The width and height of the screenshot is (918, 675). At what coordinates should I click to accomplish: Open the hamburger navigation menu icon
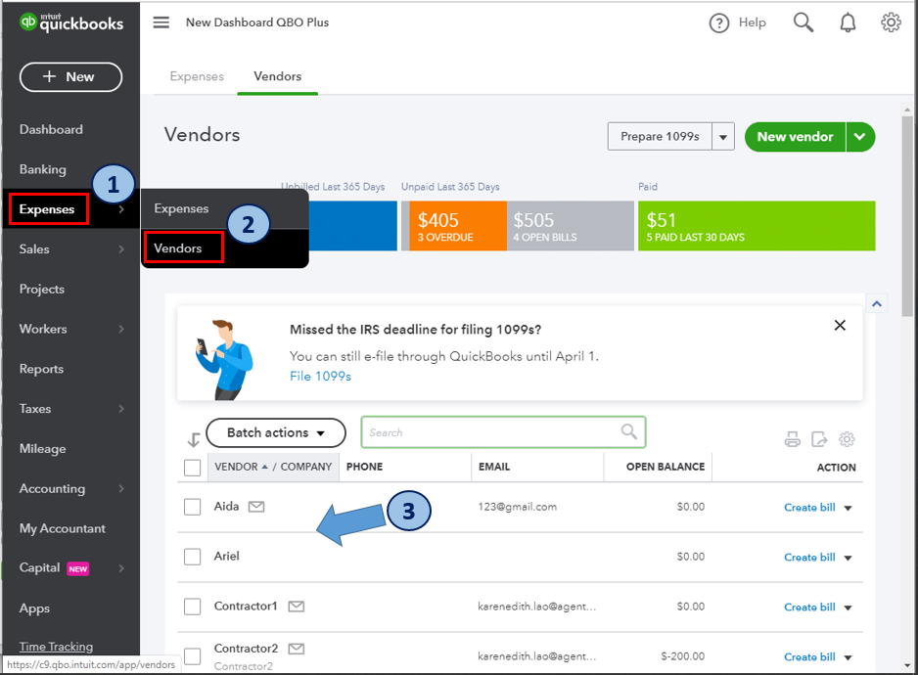[x=161, y=22]
